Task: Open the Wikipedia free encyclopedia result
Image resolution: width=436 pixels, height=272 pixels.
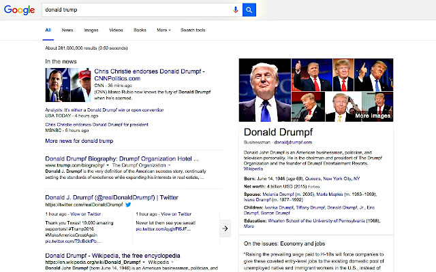Action: pyautogui.click(x=112, y=256)
